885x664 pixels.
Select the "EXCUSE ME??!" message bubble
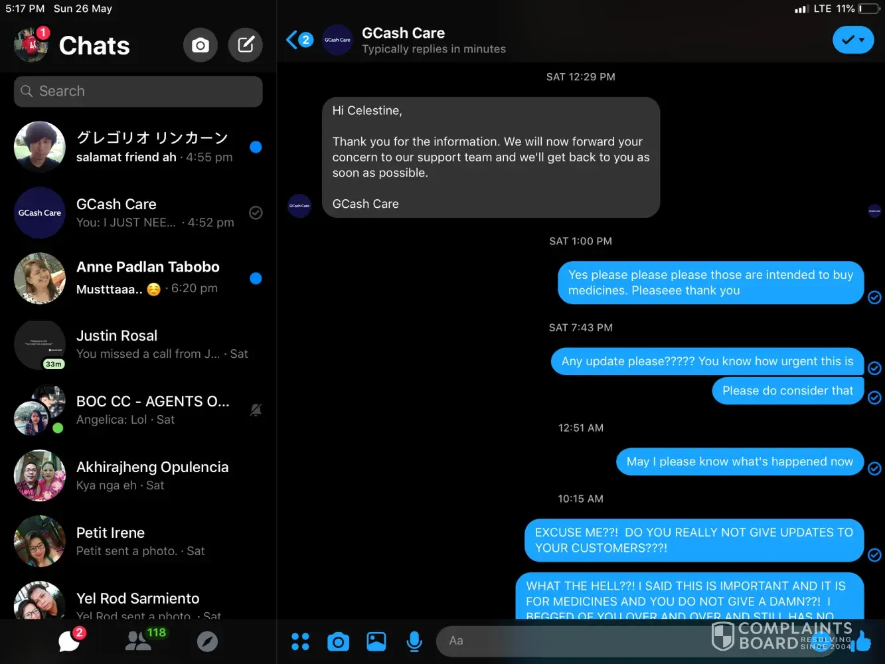694,540
